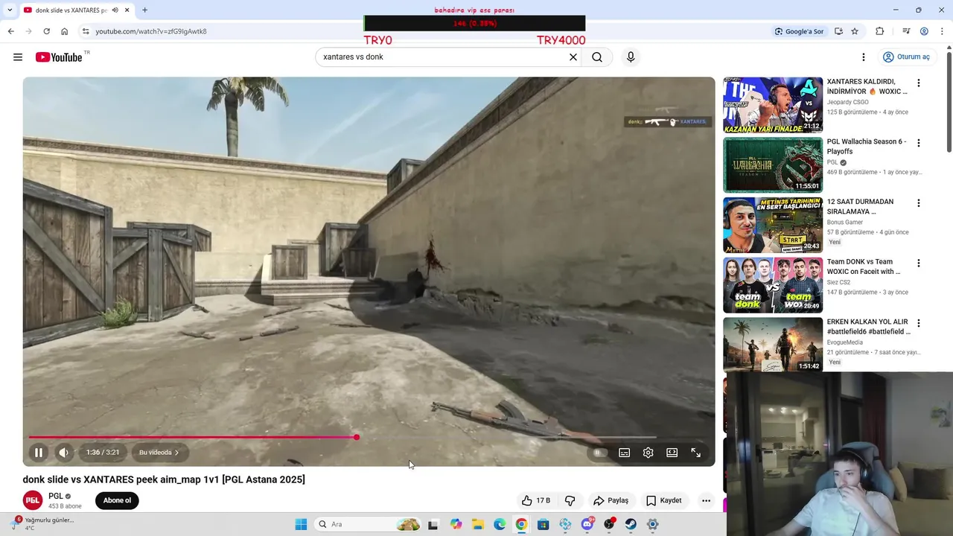Open video player settings gear
This screenshot has width=953, height=536.
(648, 453)
